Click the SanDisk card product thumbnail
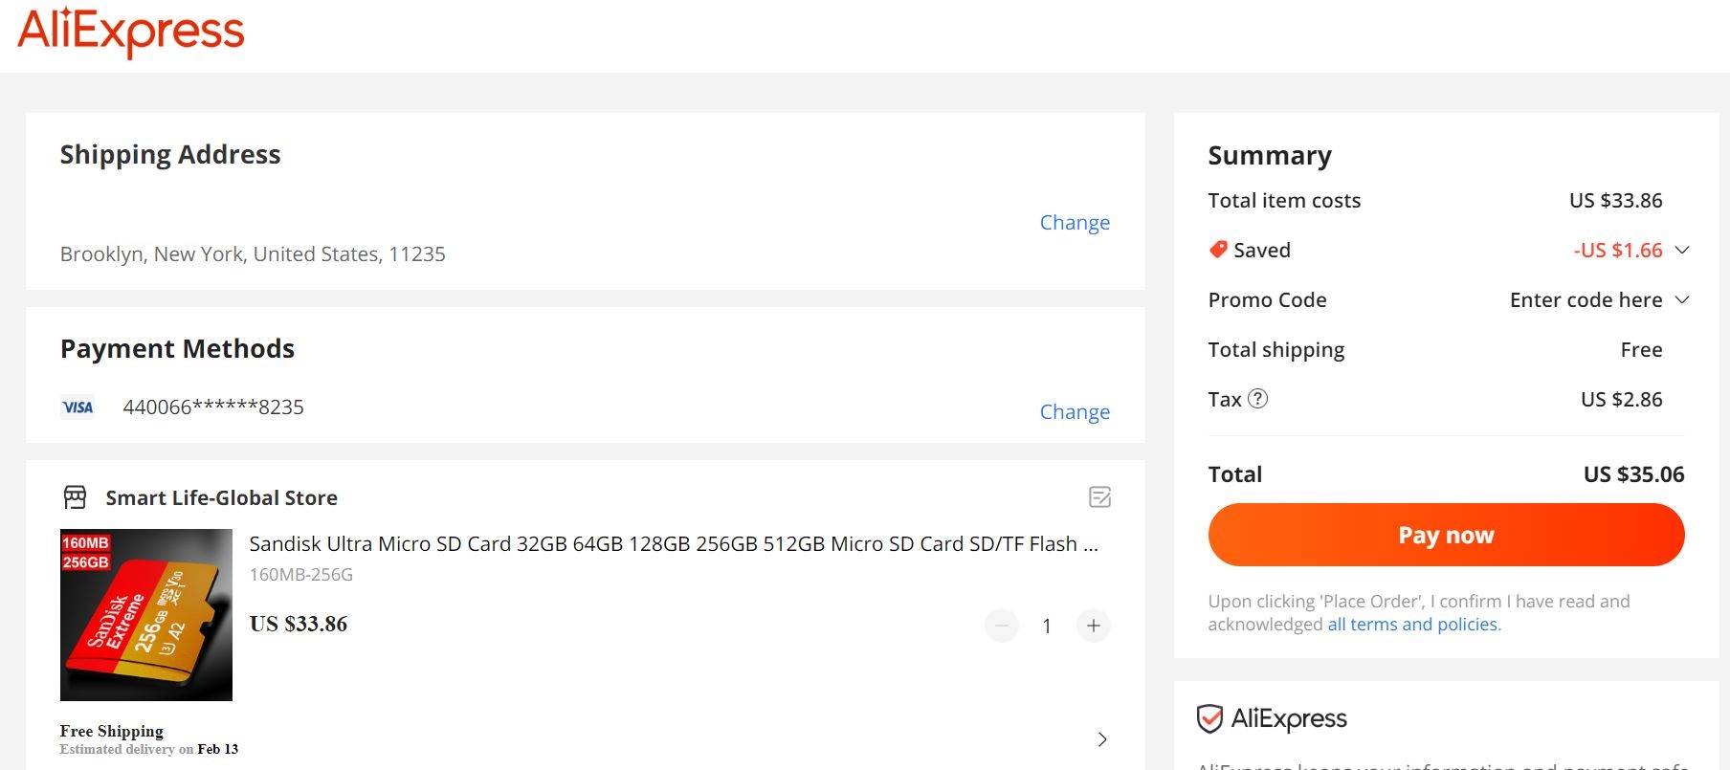 tap(146, 615)
